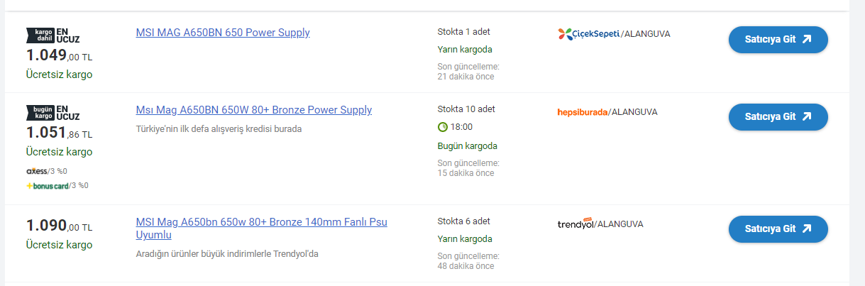The width and height of the screenshot is (865, 286).
Task: Click the trendyol store logo
Action: [575, 224]
